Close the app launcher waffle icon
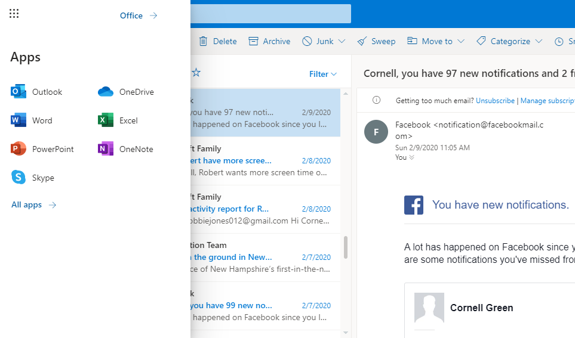This screenshot has width=575, height=338. [14, 14]
